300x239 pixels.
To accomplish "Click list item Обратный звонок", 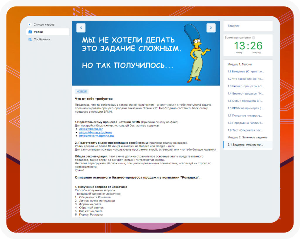I will tap(91, 208).
